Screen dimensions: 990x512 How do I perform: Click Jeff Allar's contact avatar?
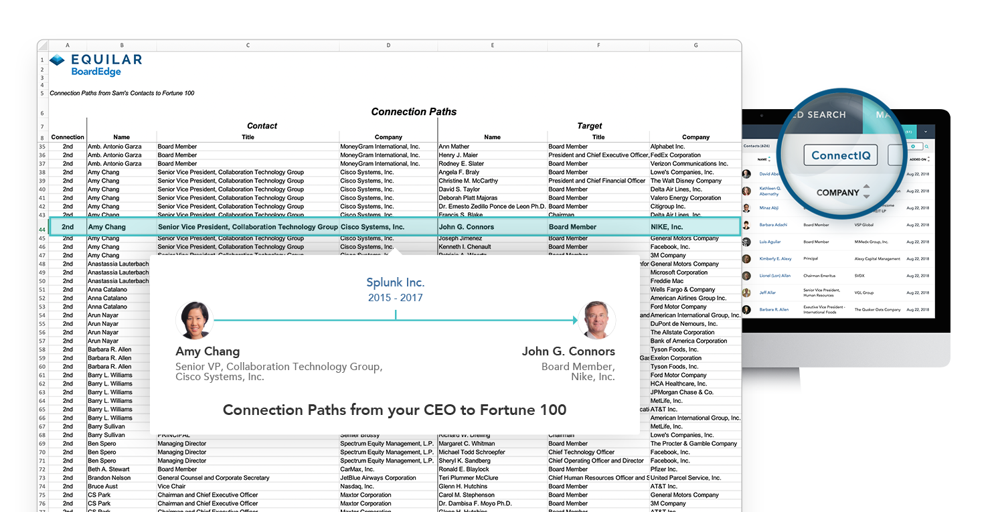pyautogui.click(x=746, y=292)
